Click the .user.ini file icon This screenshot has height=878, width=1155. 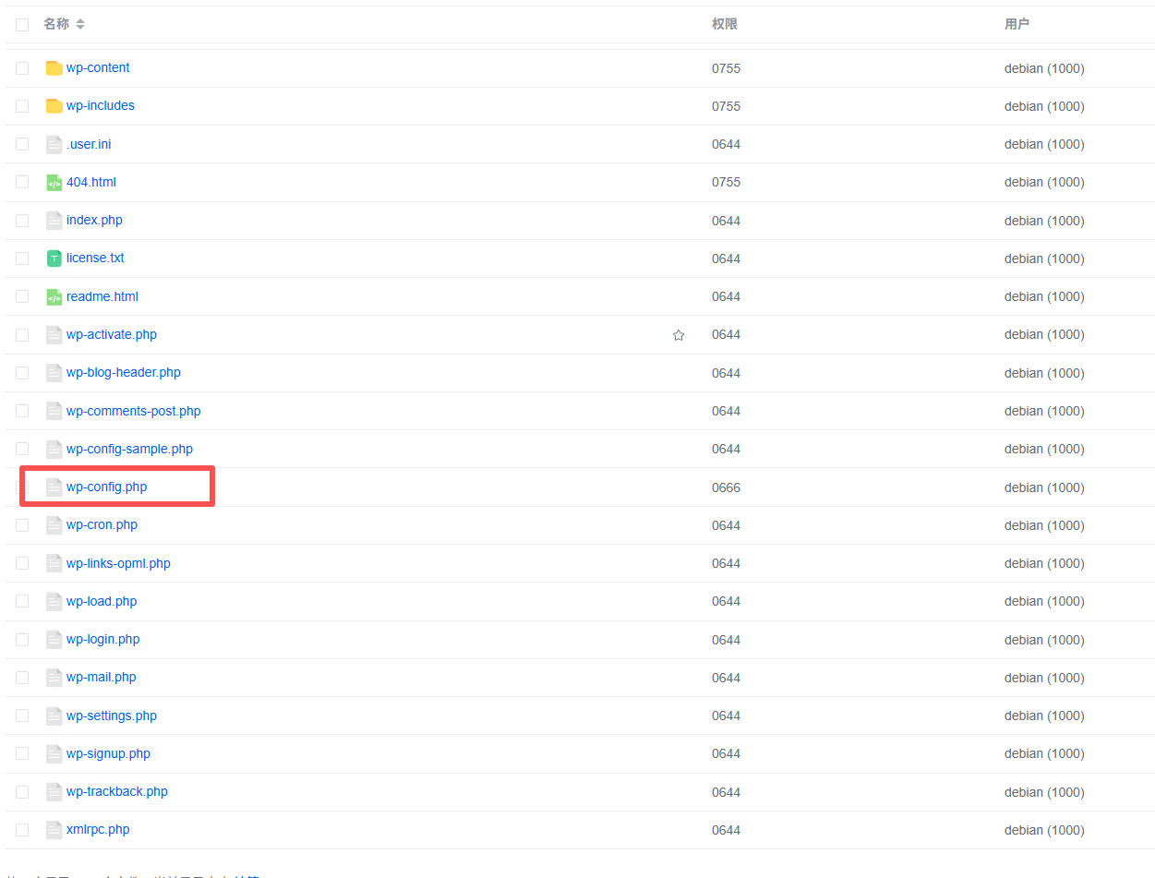[54, 144]
